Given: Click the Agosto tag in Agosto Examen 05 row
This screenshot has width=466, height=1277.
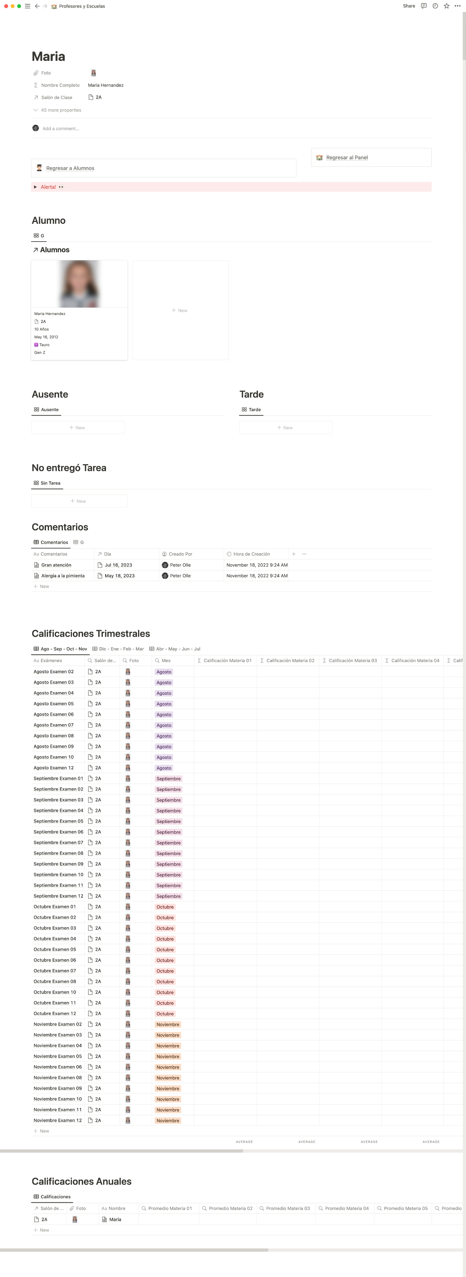Looking at the screenshot, I should 164,704.
